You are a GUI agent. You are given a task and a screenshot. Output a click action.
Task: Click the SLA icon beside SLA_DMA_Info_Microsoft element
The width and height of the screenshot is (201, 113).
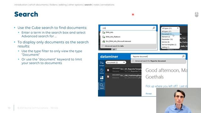pos(103,41)
